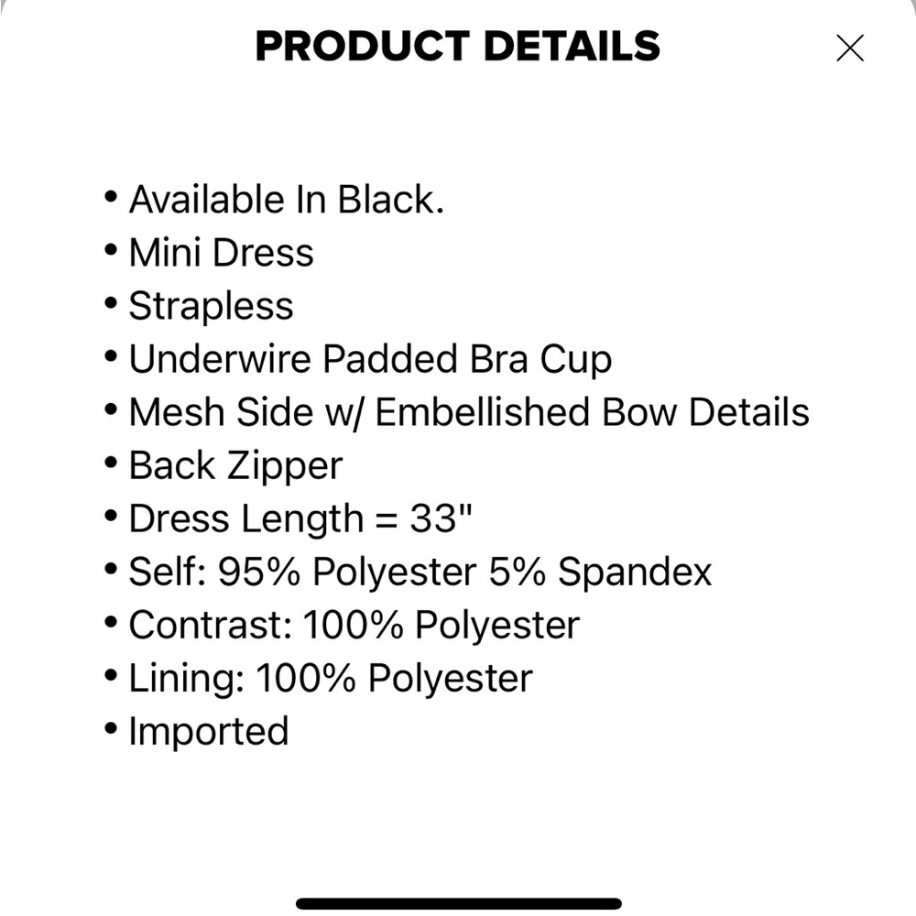Click the 'Imported' bullet item
Screen dimensions: 916x916
tap(208, 732)
